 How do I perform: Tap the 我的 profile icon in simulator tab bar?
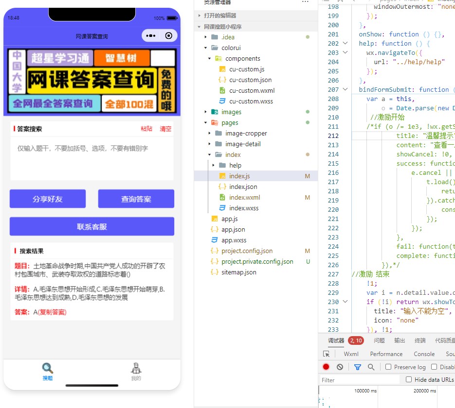pos(136,368)
